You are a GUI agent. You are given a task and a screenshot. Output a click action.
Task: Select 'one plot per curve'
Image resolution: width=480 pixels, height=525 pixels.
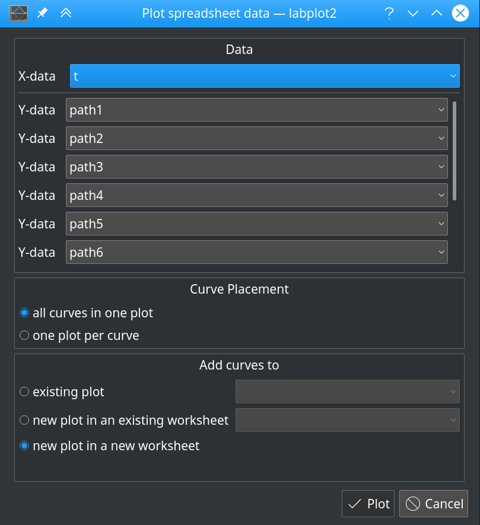pos(24,335)
